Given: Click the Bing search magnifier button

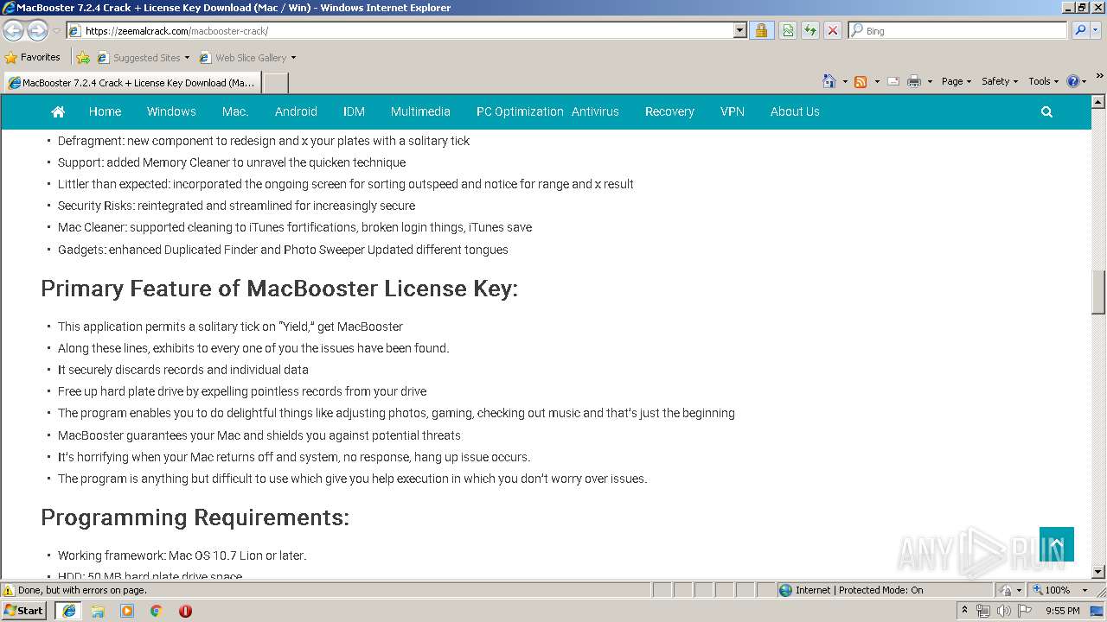Looking at the screenshot, I should [x=1079, y=30].
